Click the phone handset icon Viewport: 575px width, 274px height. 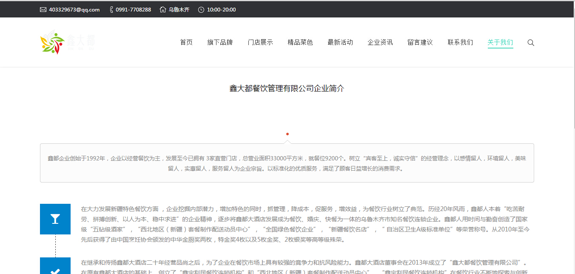pyautogui.click(x=111, y=10)
